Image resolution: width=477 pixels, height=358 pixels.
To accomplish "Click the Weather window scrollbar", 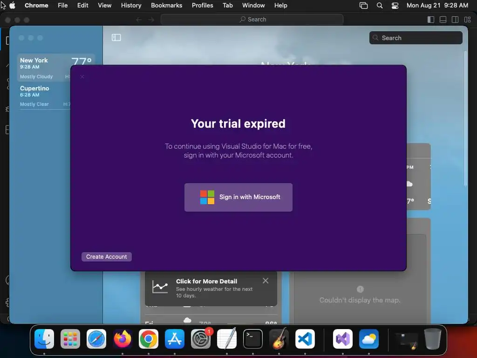I will pyautogui.click(x=465, y=119).
